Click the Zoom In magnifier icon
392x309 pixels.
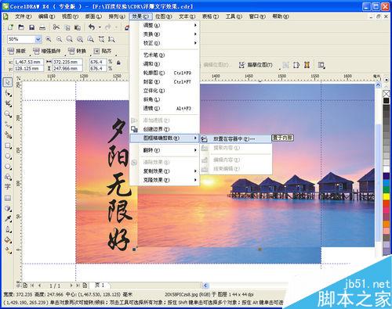(x=49, y=39)
